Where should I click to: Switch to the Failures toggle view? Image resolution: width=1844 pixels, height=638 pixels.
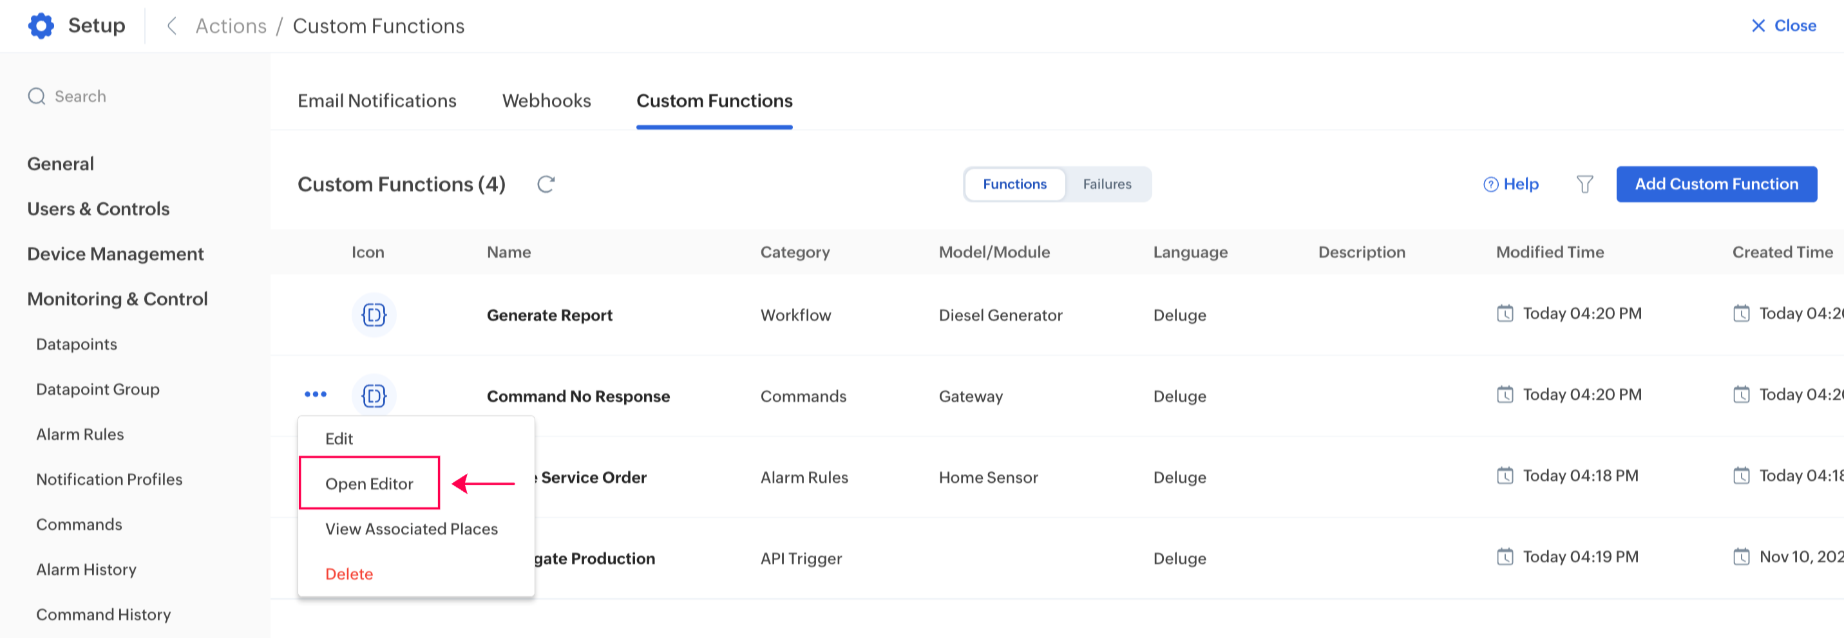coord(1106,185)
